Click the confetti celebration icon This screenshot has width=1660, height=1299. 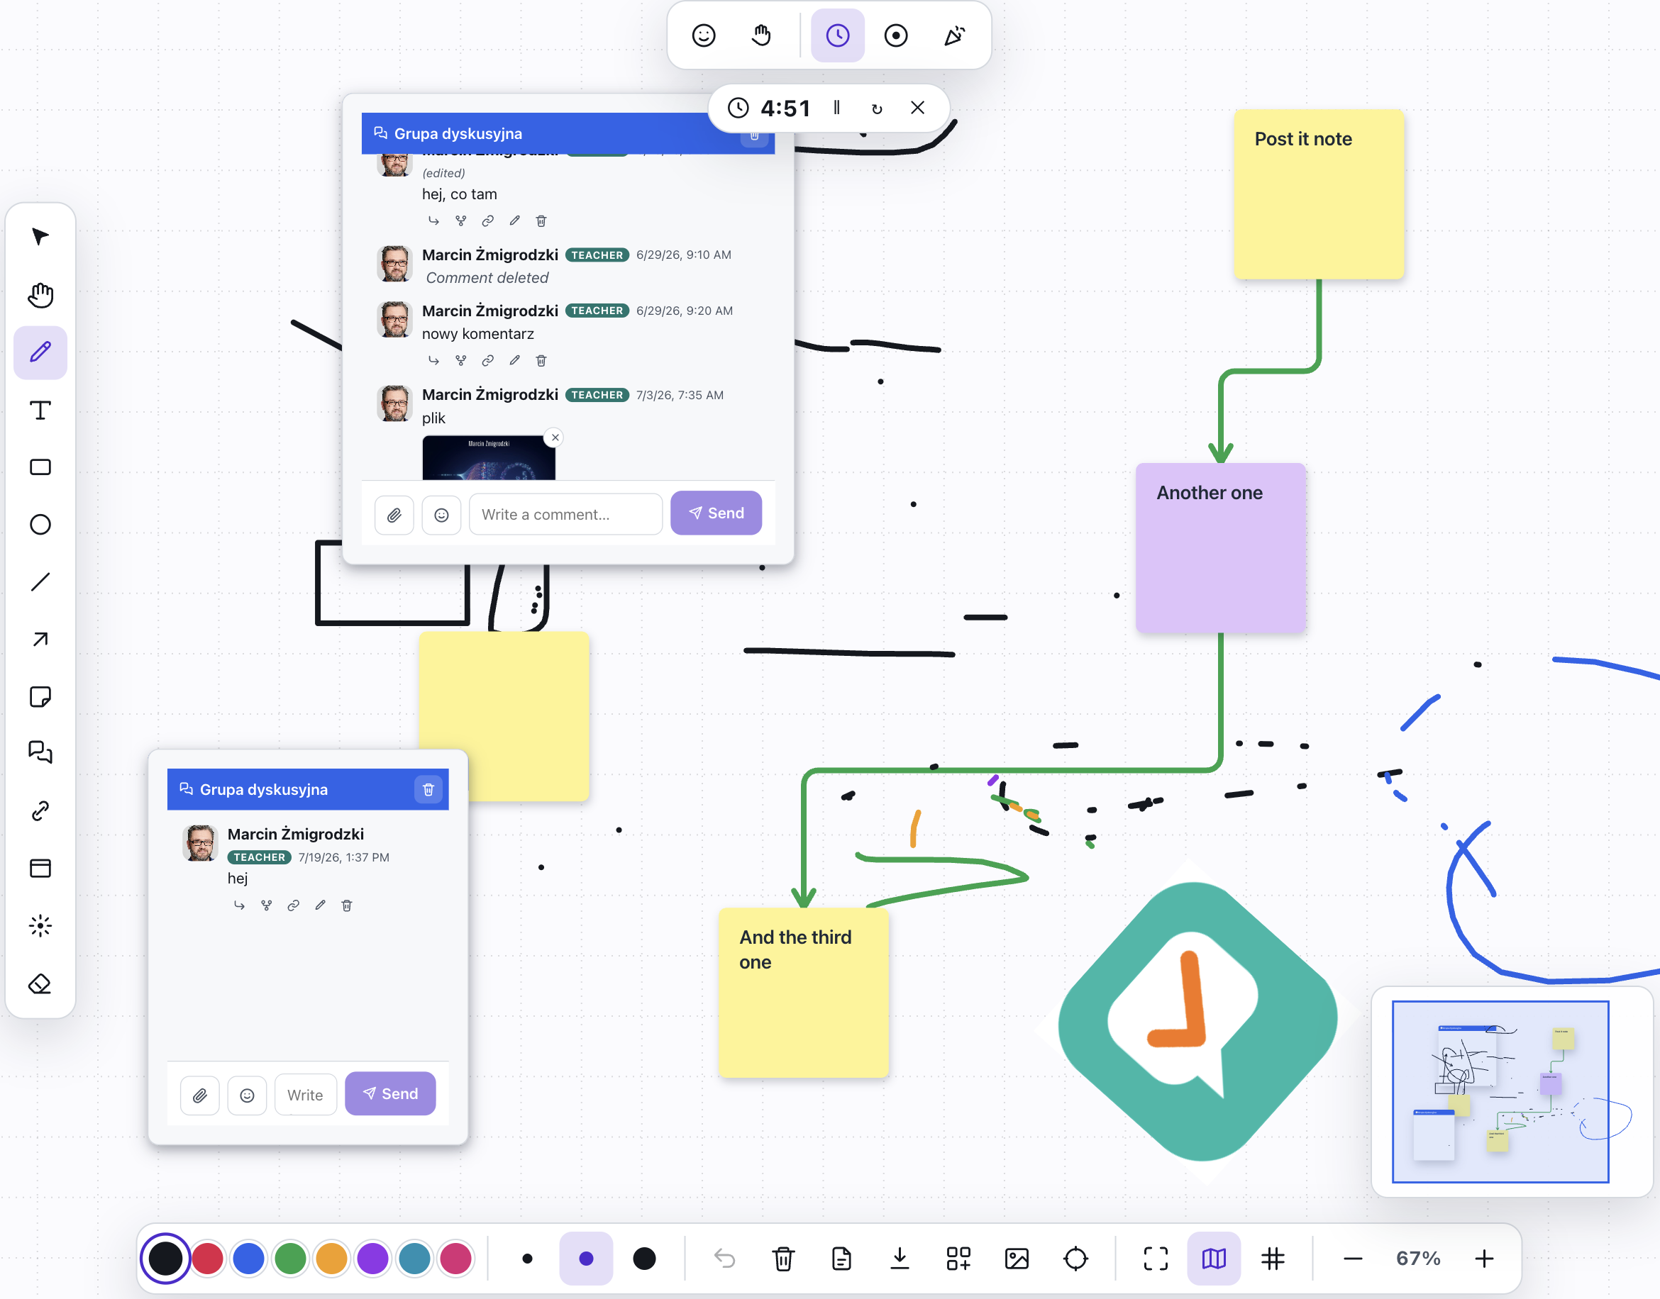click(x=954, y=35)
